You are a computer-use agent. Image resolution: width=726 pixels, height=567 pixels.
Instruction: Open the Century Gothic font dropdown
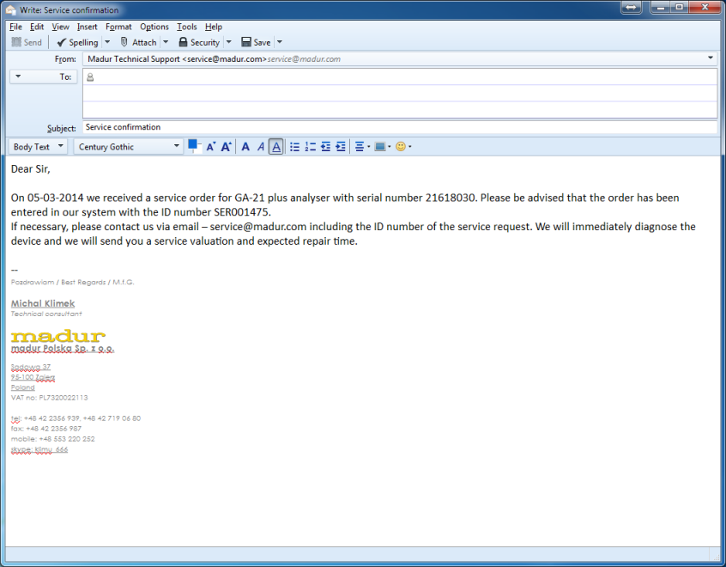128,147
